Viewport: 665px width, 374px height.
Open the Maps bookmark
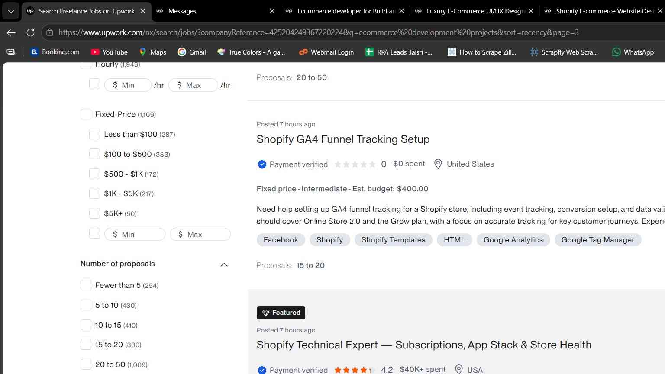point(152,52)
